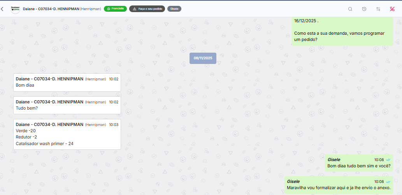The height and width of the screenshot is (195, 402).
Task: Click the green Francielle WhatsApp tag
Action: [x=115, y=9]
